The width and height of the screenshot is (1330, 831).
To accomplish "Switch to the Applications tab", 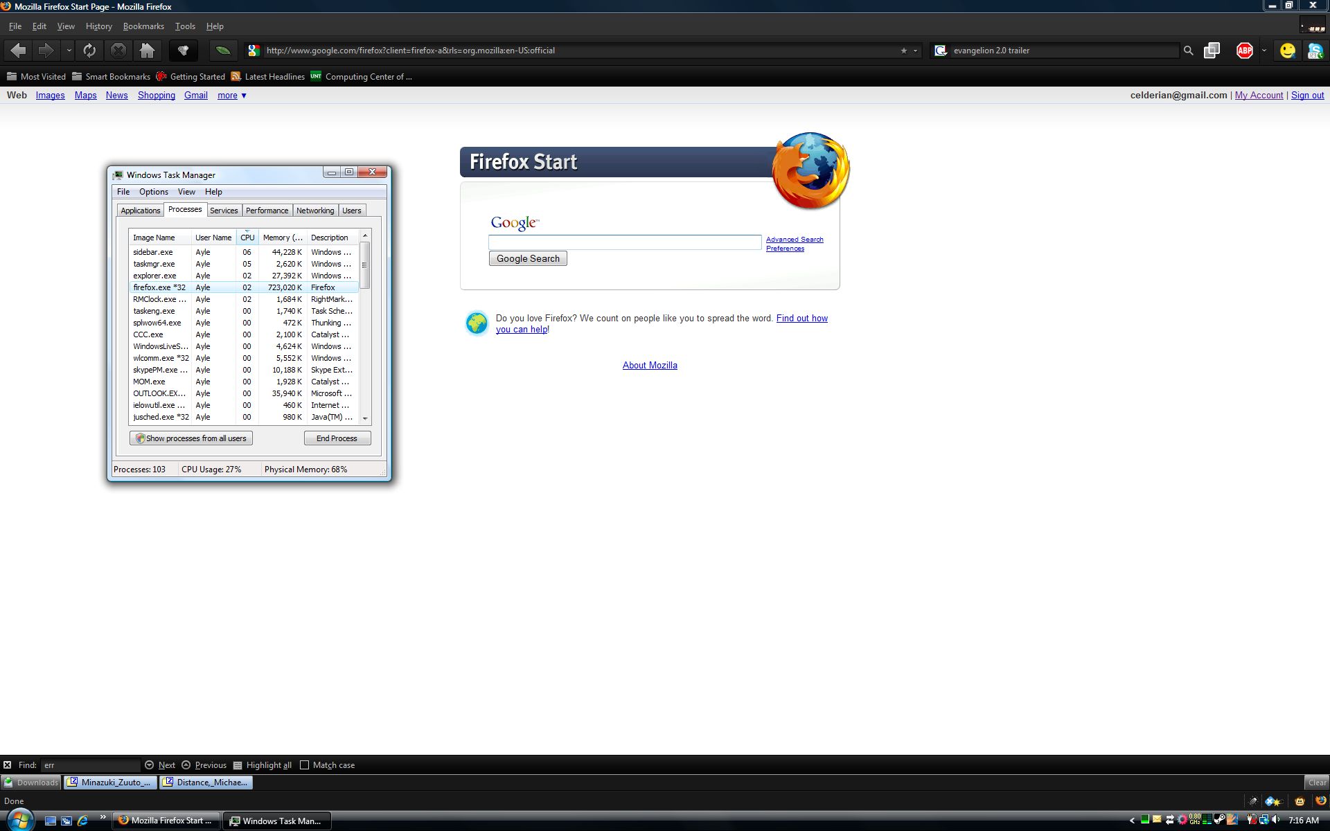I will [140, 211].
